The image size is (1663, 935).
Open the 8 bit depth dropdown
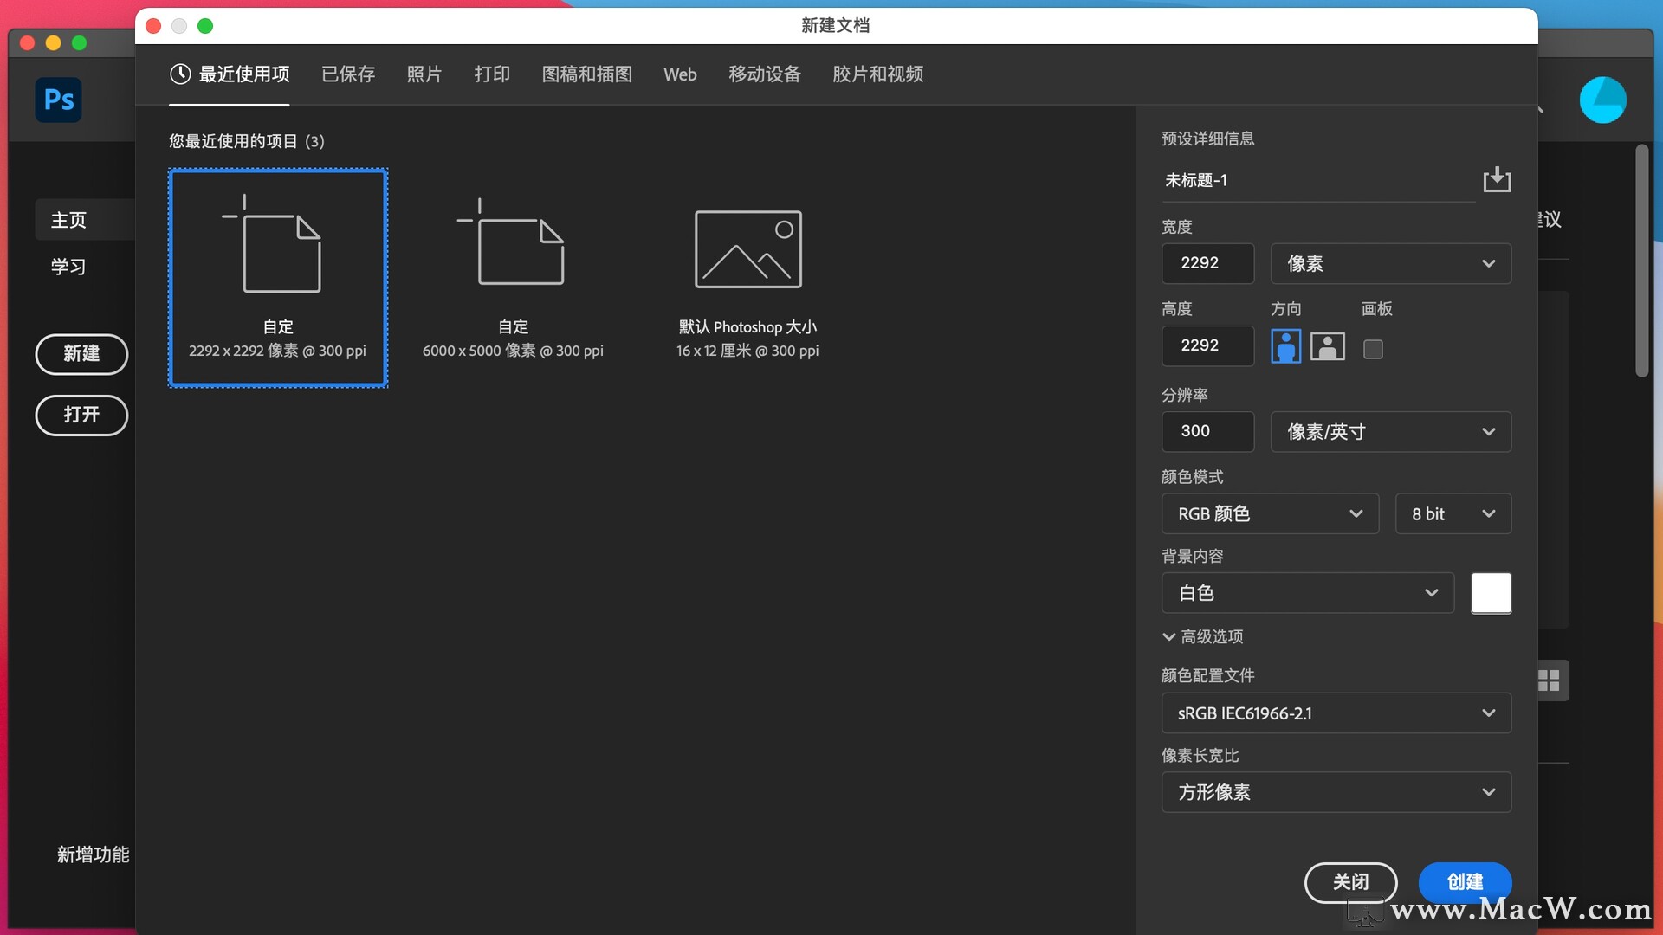pos(1453,514)
